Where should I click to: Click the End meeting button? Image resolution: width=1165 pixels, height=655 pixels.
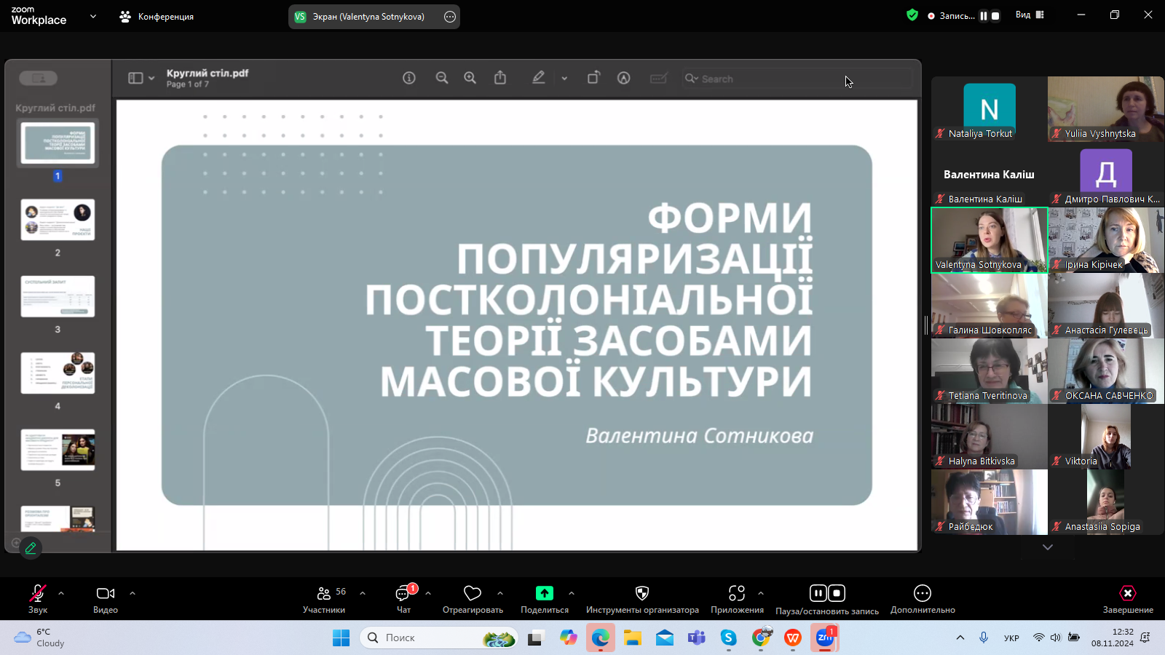pos(1127,600)
